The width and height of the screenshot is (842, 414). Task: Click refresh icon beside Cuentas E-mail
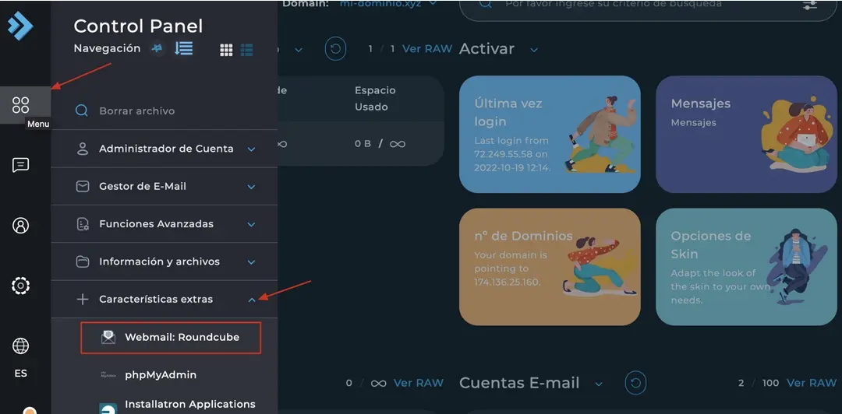636,383
